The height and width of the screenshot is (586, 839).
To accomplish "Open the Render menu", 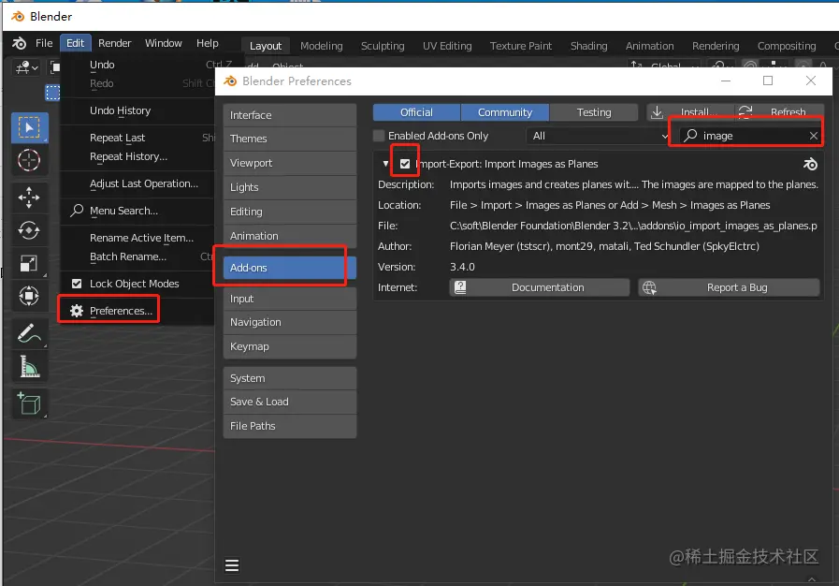I will (x=114, y=43).
